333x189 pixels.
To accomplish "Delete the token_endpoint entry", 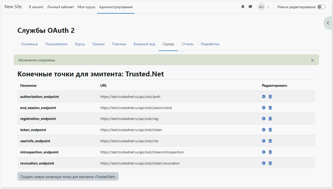I will (270, 130).
